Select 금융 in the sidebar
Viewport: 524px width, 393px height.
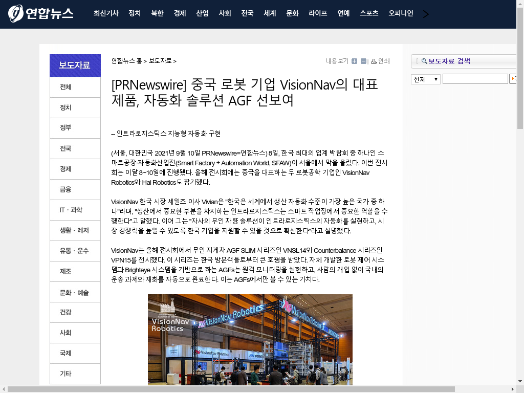pyautogui.click(x=75, y=189)
